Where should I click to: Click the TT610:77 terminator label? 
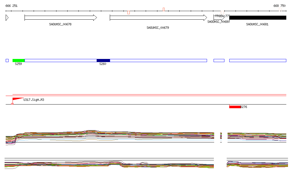pos(222,16)
